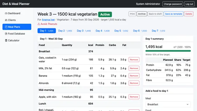Viewport: 197px width, 111px height.
Task: Click the '1 cup (234 g)' quantity
Action: point(69,60)
